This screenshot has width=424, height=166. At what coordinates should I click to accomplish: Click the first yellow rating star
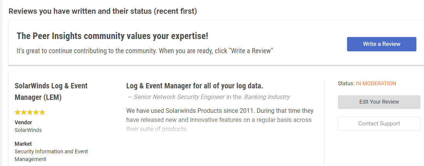pos(18,112)
